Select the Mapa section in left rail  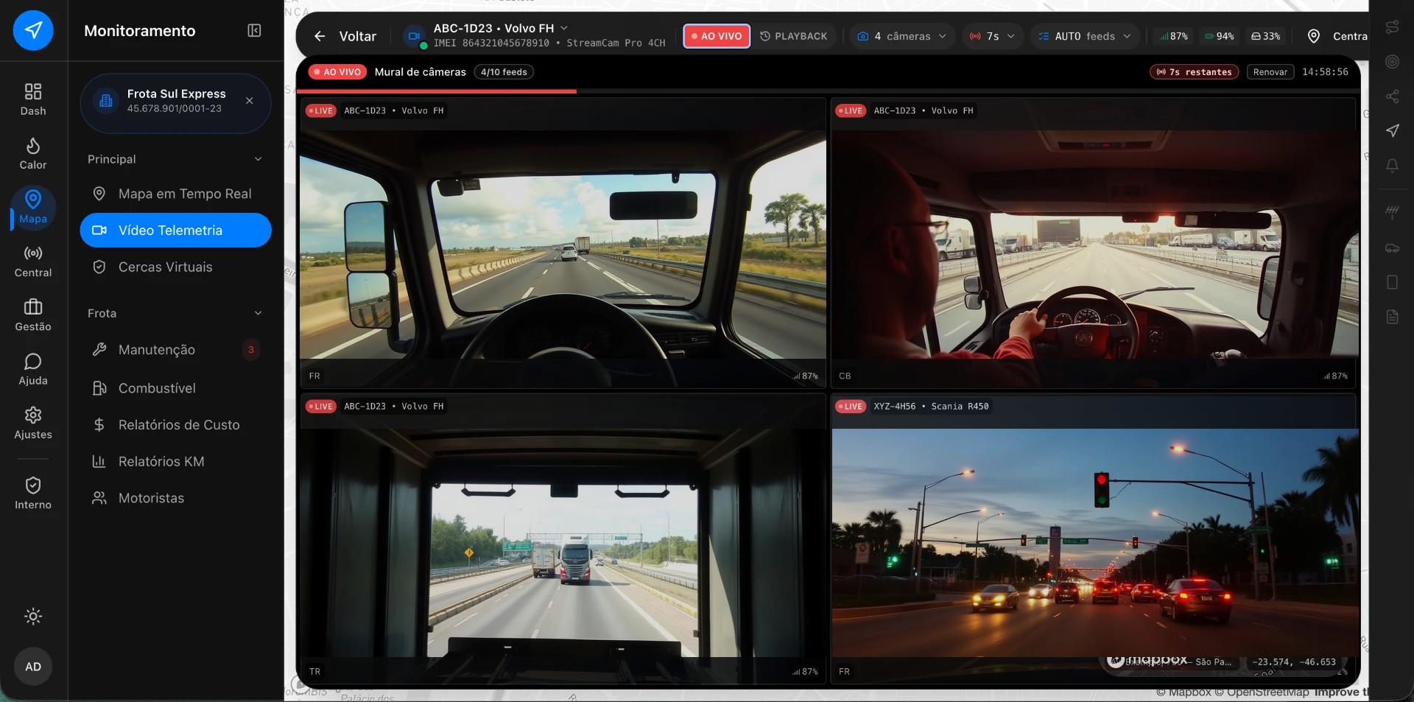(x=33, y=208)
